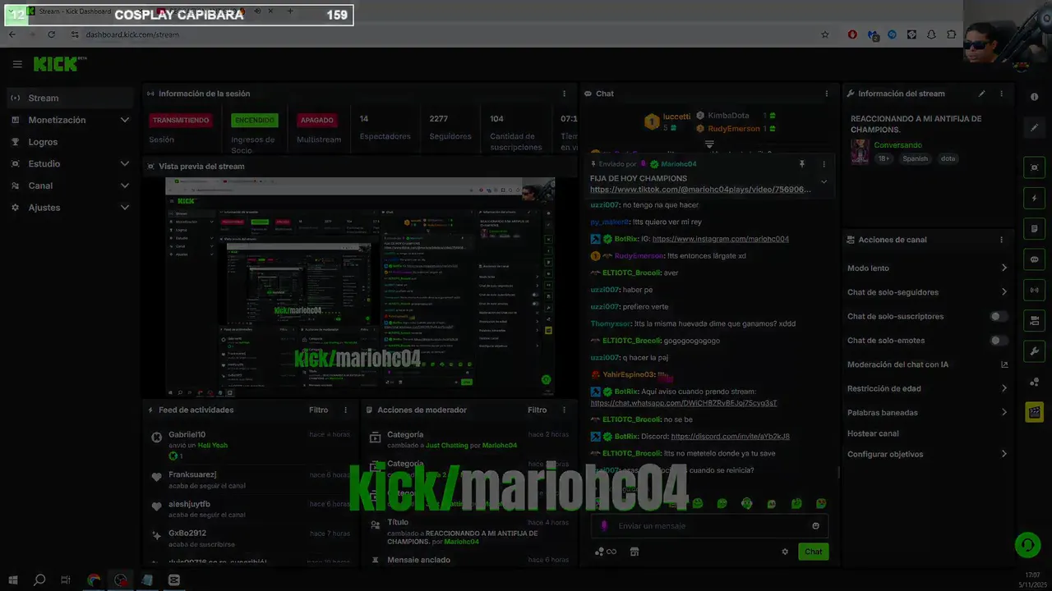Toggle Chat de solo-emotes switch

[999, 340]
